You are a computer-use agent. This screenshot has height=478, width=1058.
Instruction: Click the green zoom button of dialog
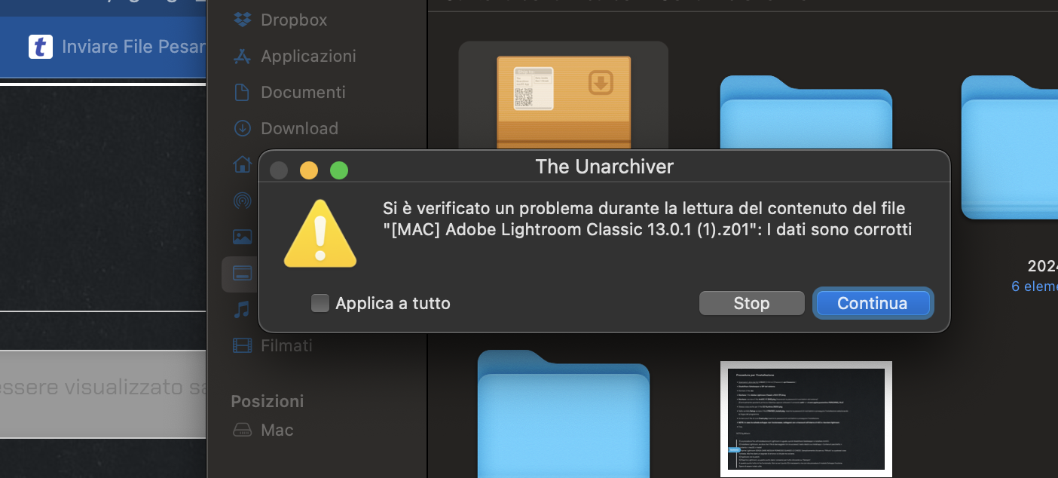339,170
